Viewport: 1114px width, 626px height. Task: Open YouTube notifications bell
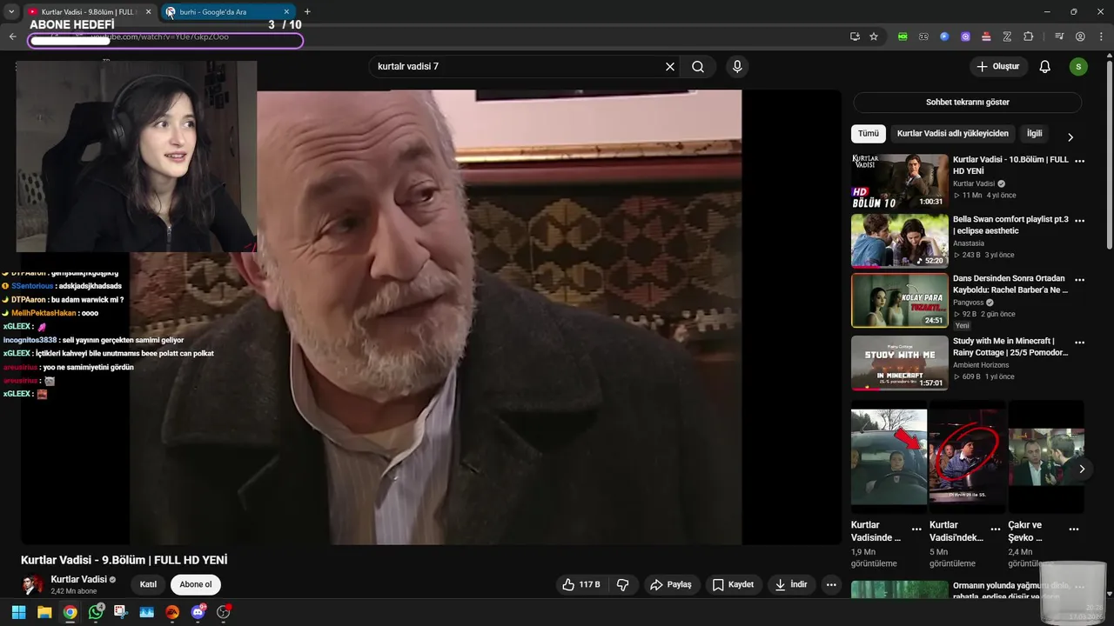point(1045,67)
